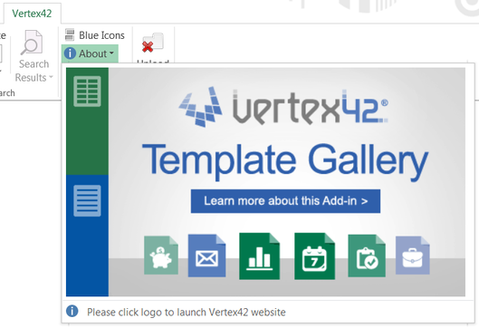Expand the Search Results dropdown arrow

(51, 77)
